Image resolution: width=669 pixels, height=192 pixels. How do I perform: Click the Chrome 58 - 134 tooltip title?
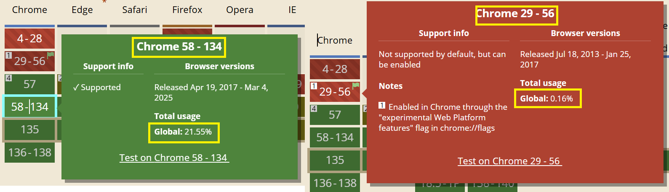179,47
